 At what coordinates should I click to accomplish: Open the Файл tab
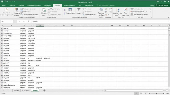point(4,5)
